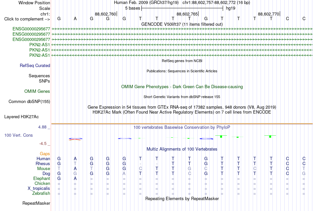Click 'Short Genetic Variants from dbSNP release 155'
This screenshot has width=313, height=211.
(182, 97)
